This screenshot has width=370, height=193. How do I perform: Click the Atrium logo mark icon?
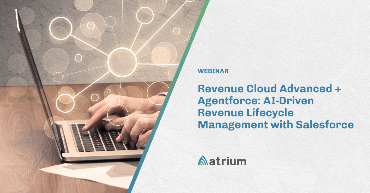coord(203,161)
